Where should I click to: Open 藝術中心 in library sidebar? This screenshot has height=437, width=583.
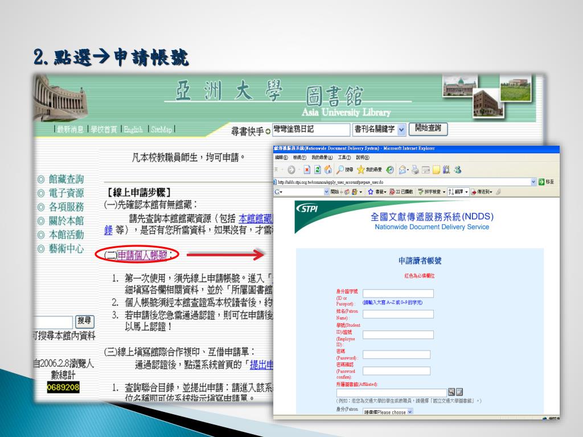66,249
